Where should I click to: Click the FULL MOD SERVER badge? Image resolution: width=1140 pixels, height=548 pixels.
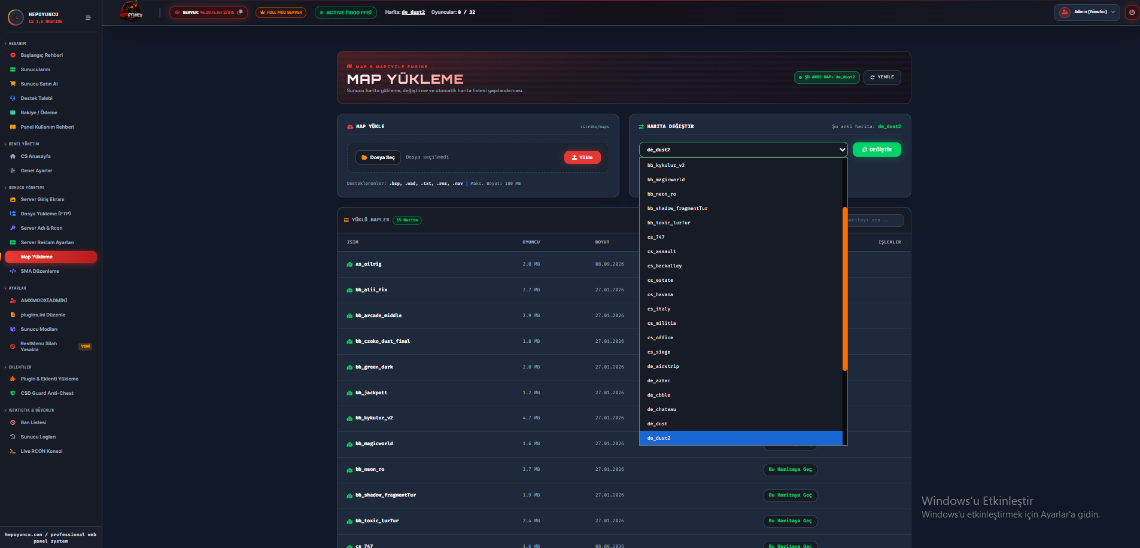(x=281, y=12)
